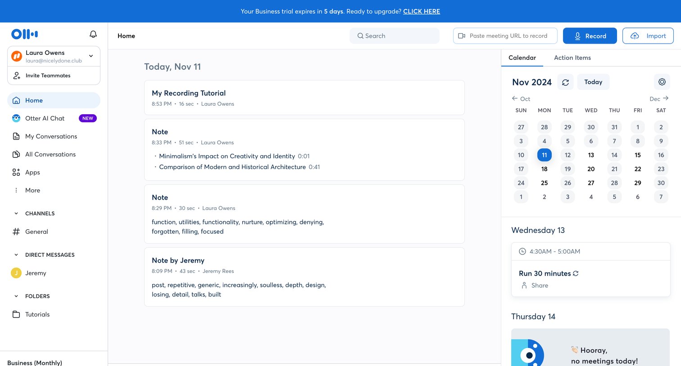Viewport: 681px width, 366px height.
Task: Open calendar settings gear icon
Action: pos(662,82)
